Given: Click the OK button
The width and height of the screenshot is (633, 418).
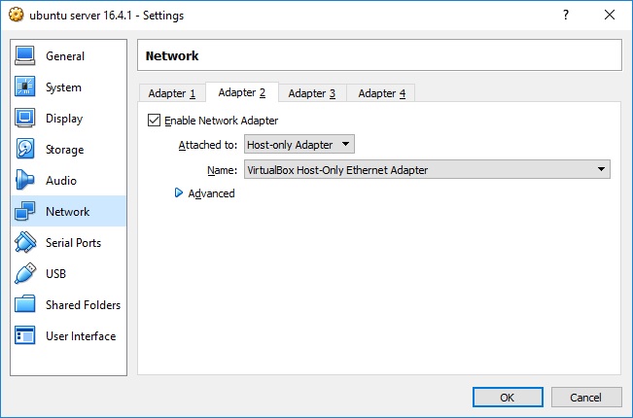Looking at the screenshot, I should coord(508,397).
